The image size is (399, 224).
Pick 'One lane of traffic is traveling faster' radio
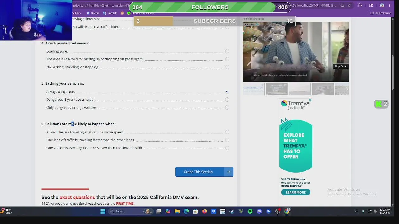[x=227, y=140]
